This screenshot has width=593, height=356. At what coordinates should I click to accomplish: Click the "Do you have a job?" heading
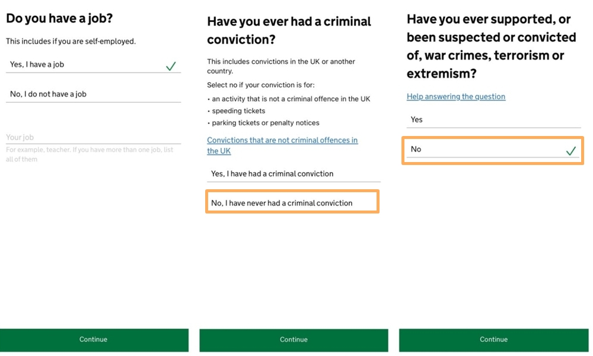tap(59, 18)
